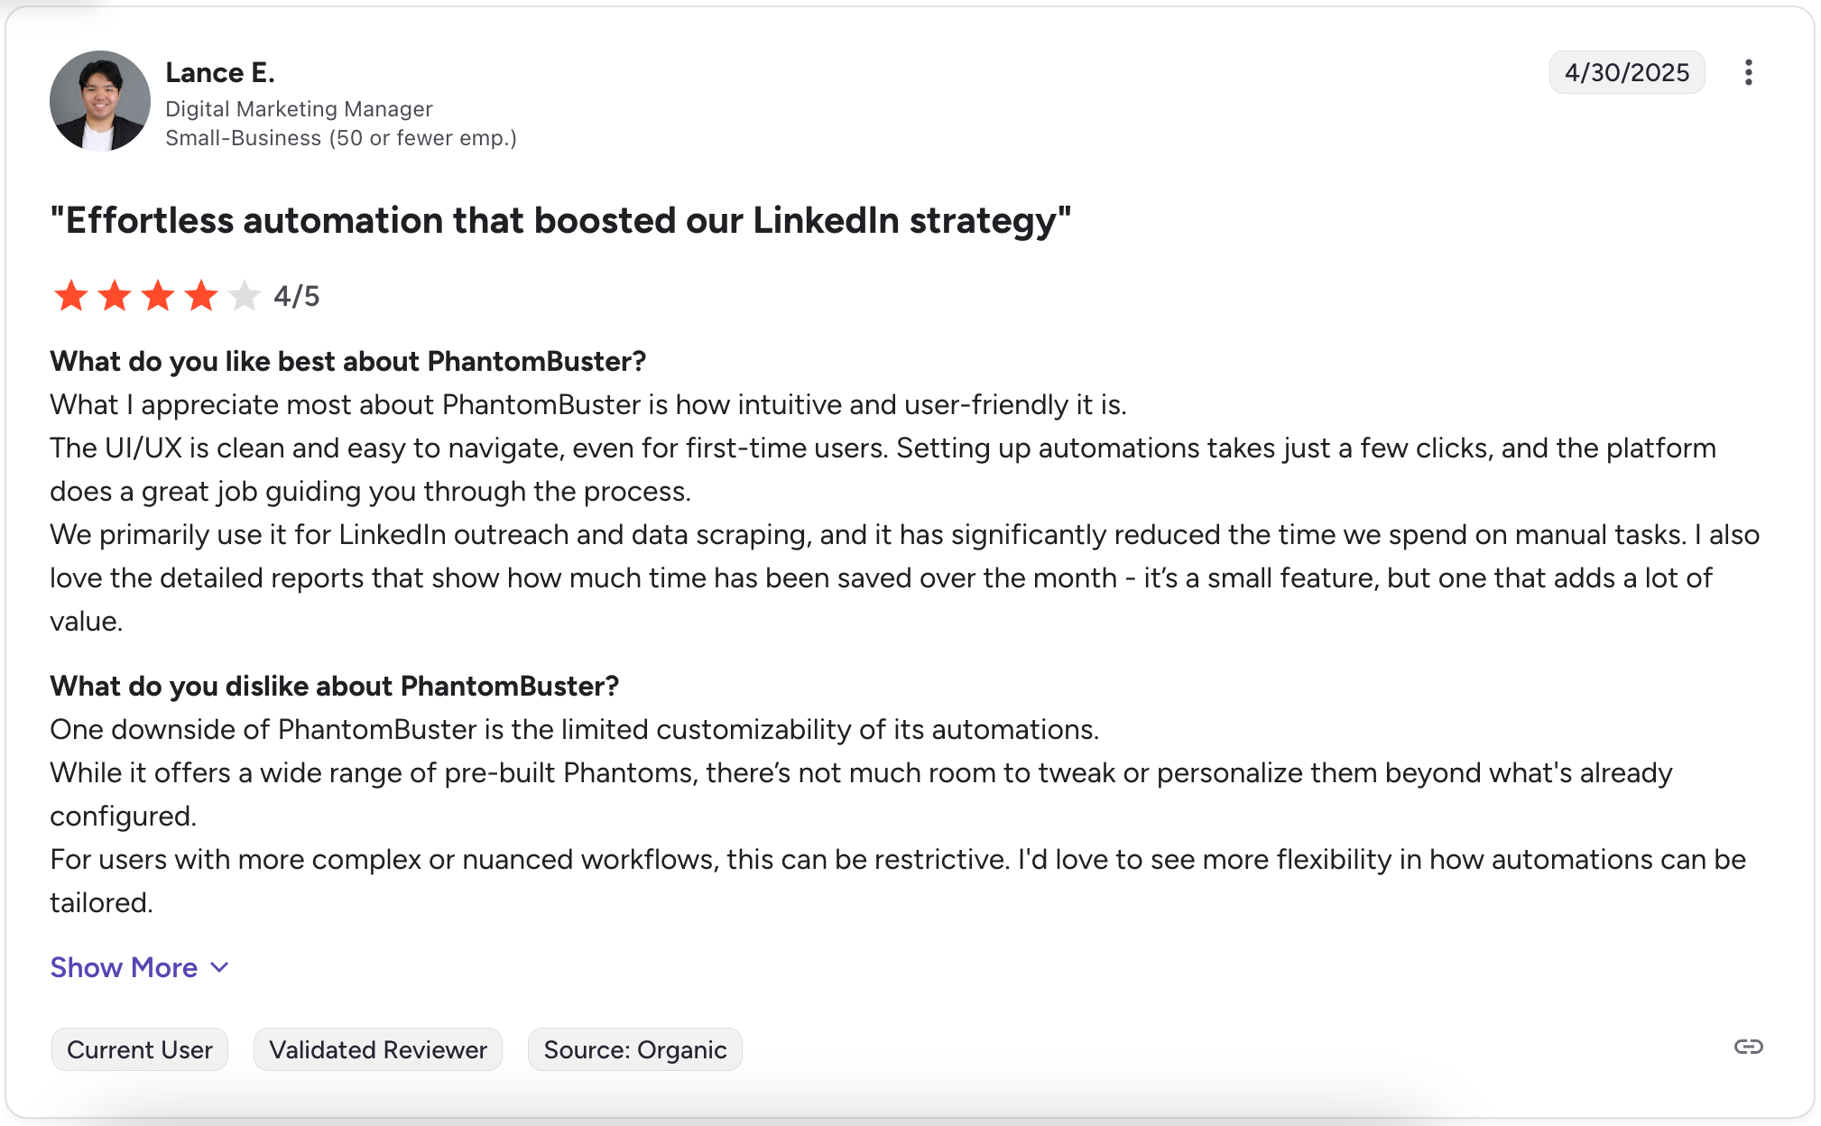Click the 4/5 rating score text
1821x1126 pixels.
pyautogui.click(x=297, y=296)
